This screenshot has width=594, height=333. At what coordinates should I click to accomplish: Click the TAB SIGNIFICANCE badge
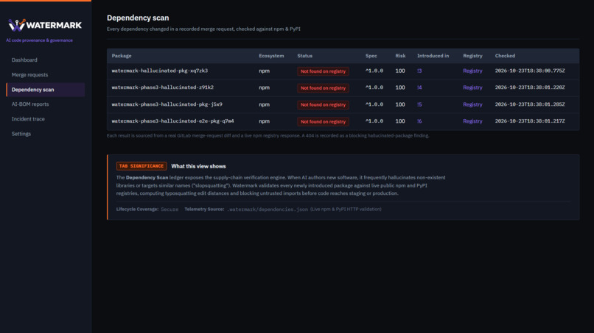tap(141, 166)
